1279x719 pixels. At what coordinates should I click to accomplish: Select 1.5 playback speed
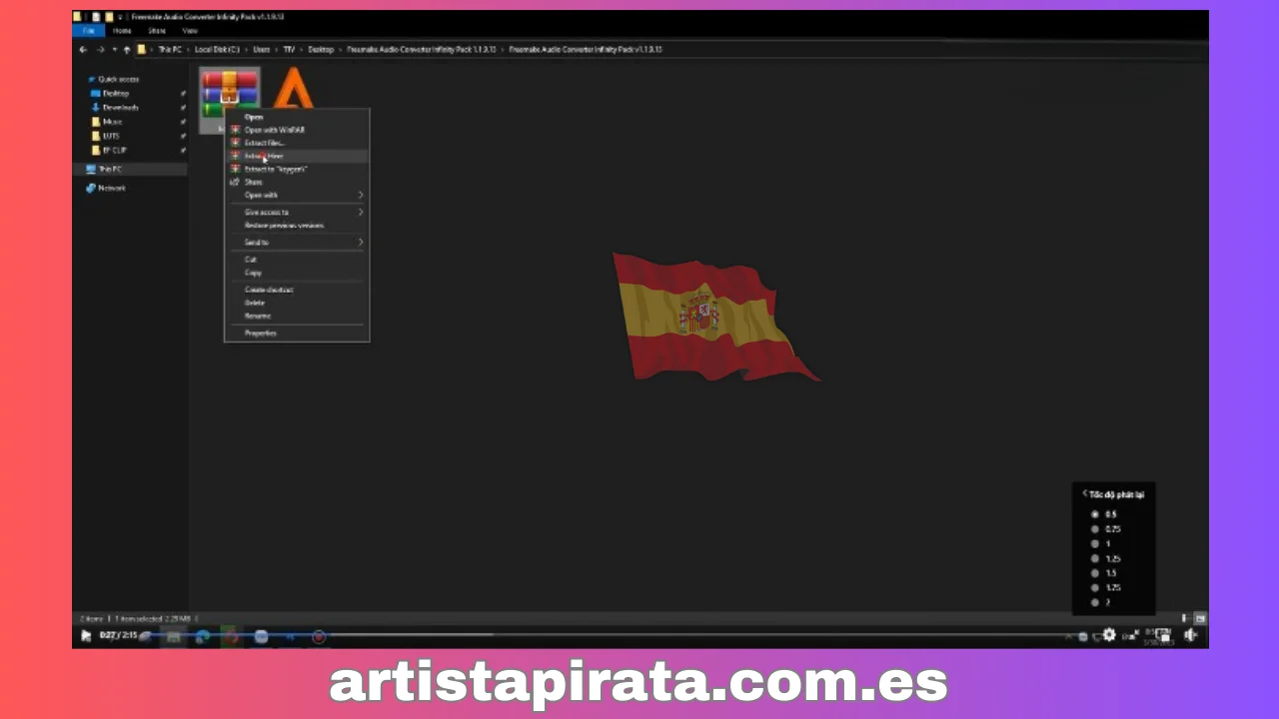point(1104,573)
